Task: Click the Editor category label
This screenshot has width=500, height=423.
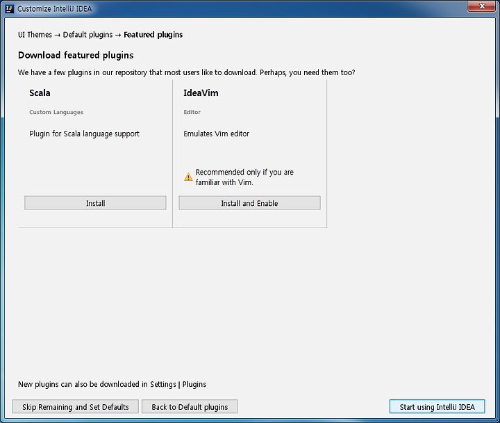Action: pos(192,112)
